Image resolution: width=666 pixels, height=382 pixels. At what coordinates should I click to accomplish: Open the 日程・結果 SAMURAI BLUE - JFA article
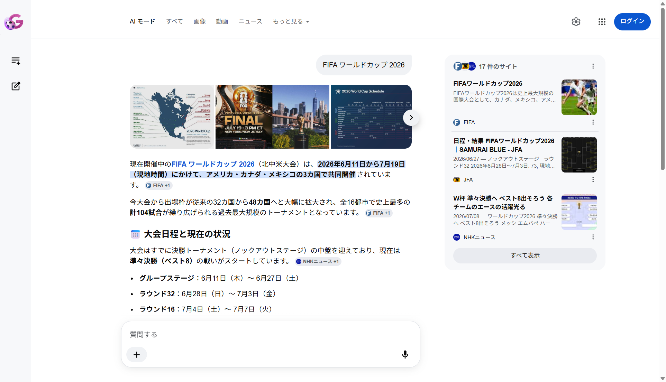point(504,145)
